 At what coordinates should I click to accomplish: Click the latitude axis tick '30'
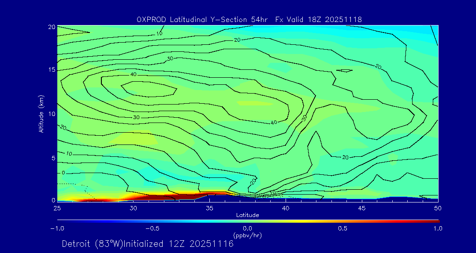[133, 209]
